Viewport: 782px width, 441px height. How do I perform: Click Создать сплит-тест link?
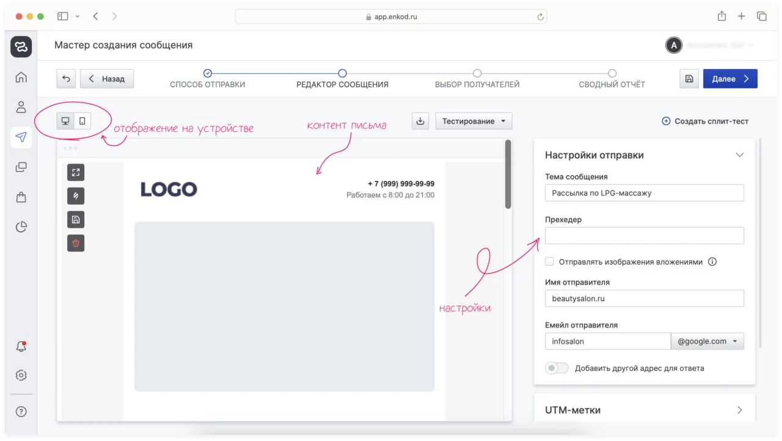coord(705,121)
